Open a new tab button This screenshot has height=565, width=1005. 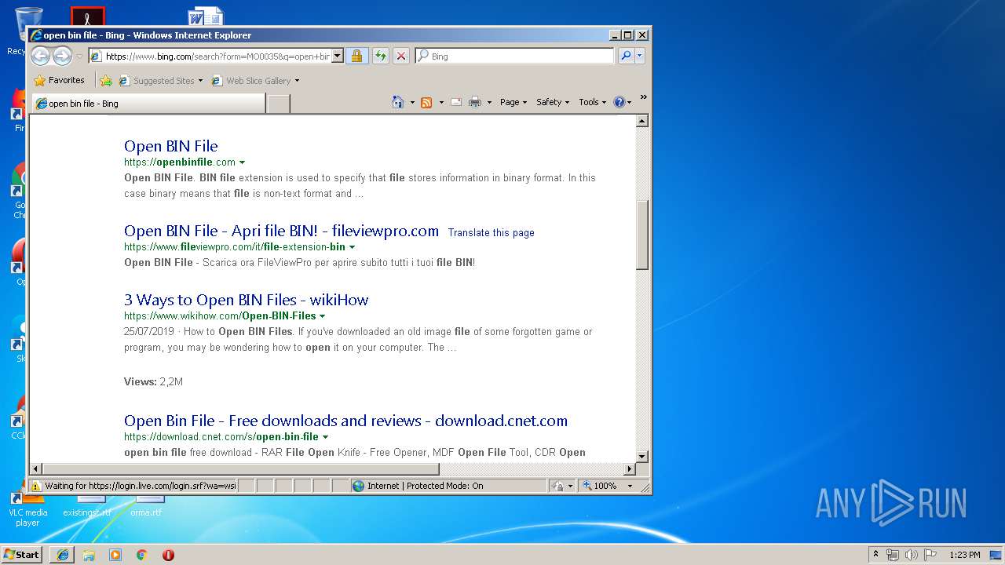(278, 103)
